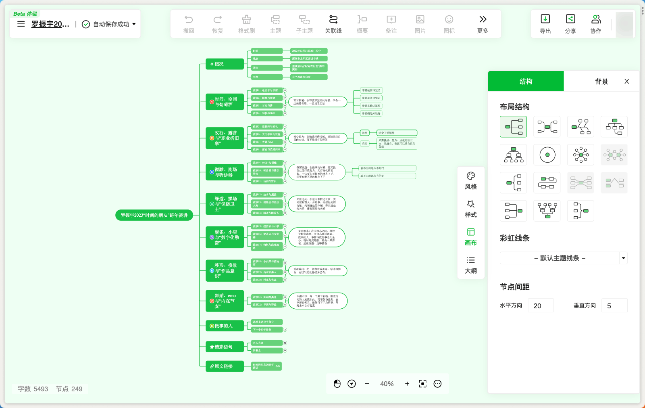This screenshot has height=408, width=645.
Task: Select the 做事的人 topic node
Action: [x=225, y=326]
